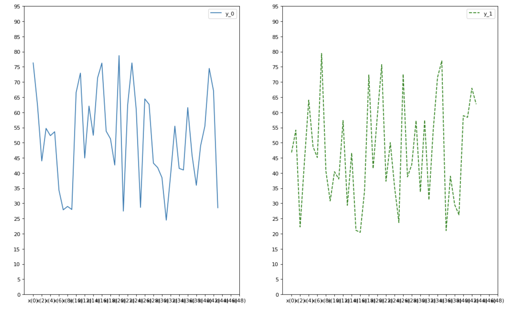The image size is (512, 309).
Task: Click the 80 tick label on right plot
Action: pos(275,52)
